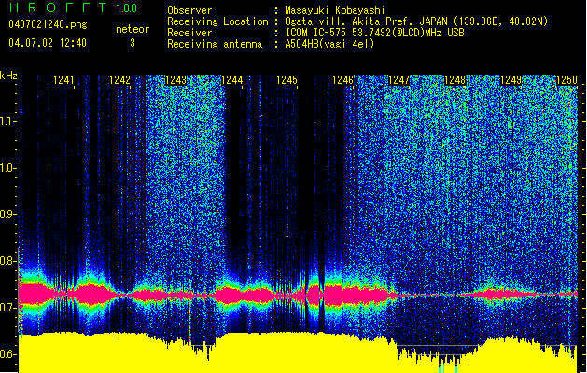Click the 0.8 kHz axis label
The width and height of the screenshot is (587, 373).
(8, 261)
